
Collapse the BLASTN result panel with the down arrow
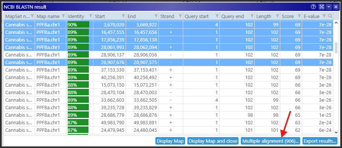tap(329, 7)
